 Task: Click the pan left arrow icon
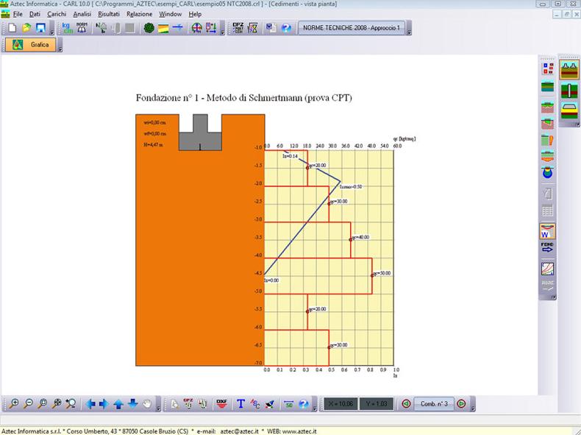pos(90,403)
